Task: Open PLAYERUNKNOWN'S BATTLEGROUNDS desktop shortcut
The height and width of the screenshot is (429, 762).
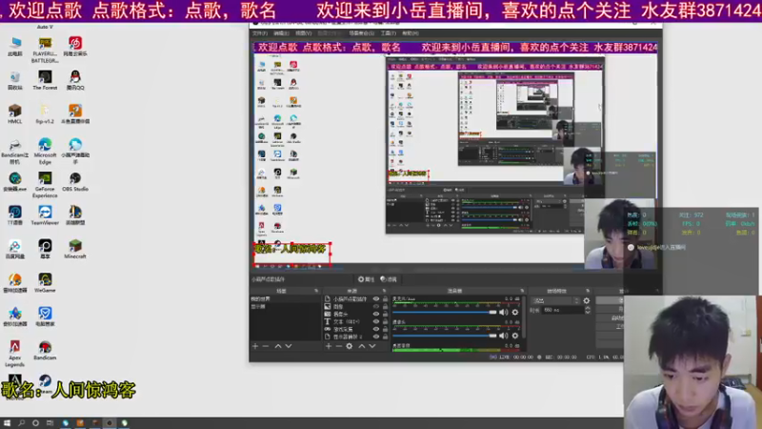Action: point(45,51)
